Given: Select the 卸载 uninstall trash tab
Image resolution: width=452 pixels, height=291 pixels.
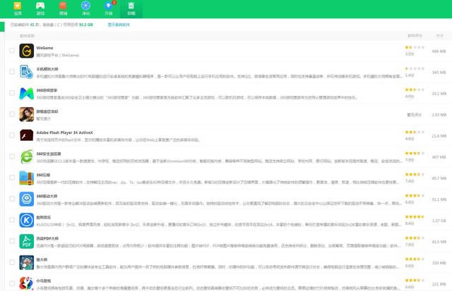Looking at the screenshot, I should tap(131, 8).
